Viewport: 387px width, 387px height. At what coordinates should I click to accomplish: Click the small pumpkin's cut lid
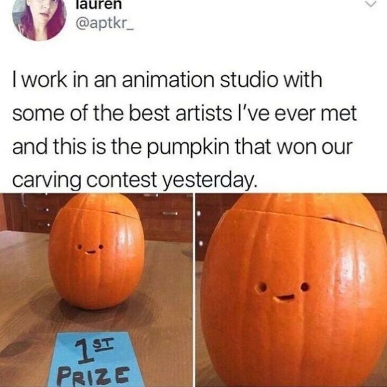point(97,205)
